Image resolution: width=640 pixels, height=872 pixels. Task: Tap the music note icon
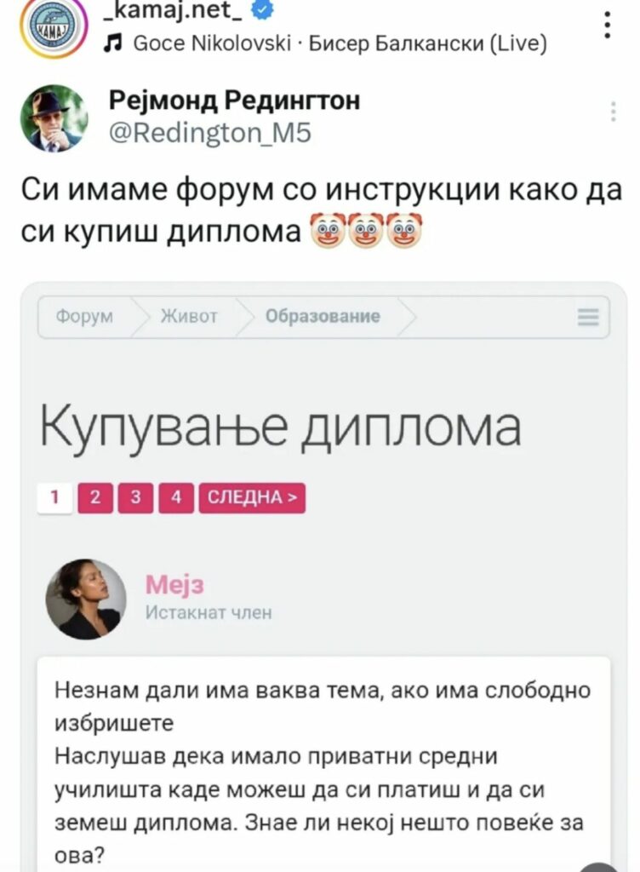coord(113,43)
